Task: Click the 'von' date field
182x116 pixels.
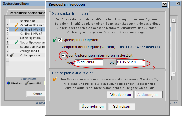Action: (x=89, y=62)
